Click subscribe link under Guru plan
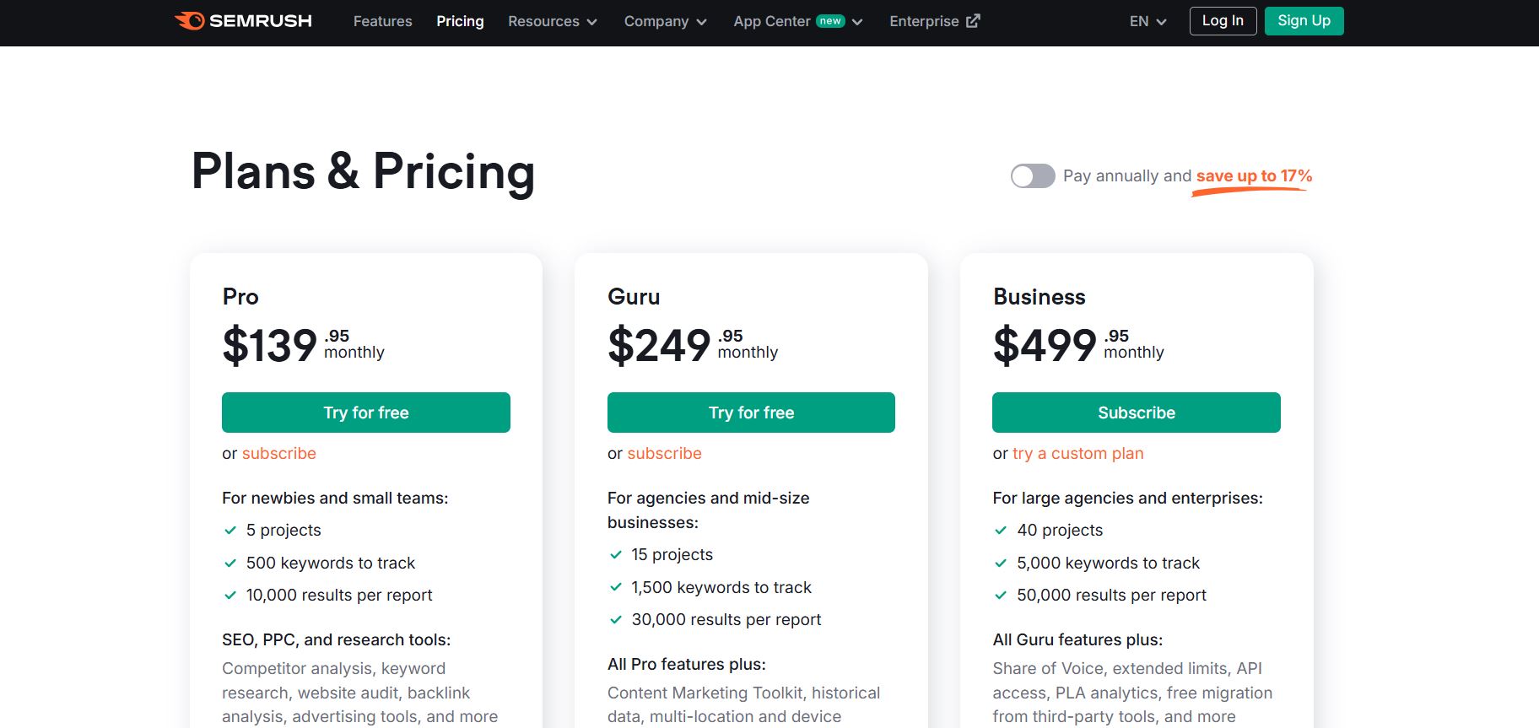Screen dimensions: 1539x728 [665, 453]
